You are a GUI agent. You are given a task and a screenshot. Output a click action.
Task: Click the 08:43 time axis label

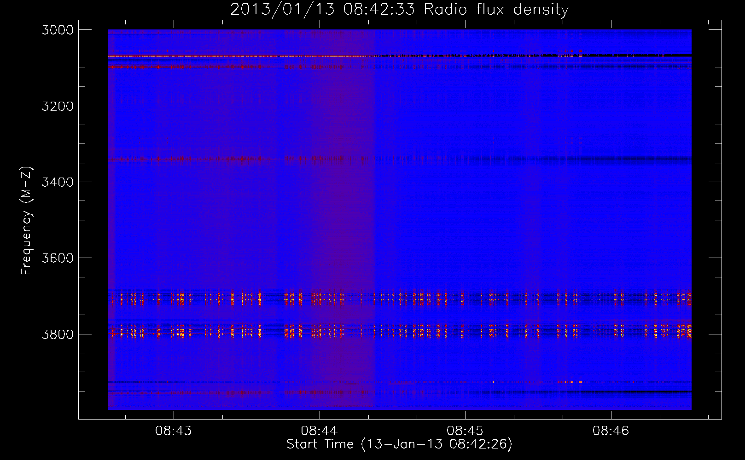(174, 431)
